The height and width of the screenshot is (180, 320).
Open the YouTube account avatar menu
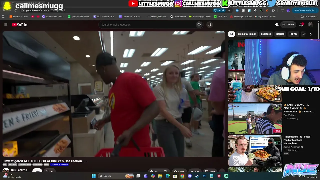point(311,25)
